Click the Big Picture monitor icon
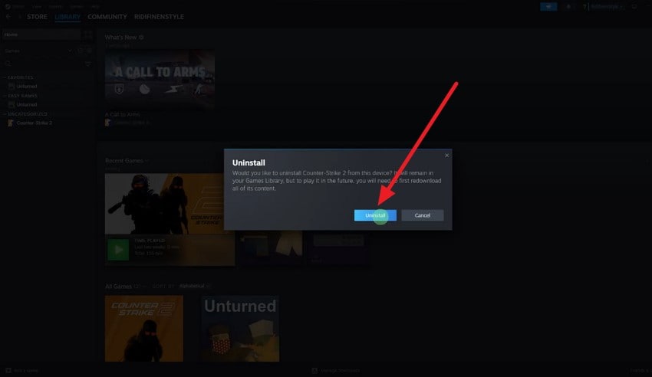Viewport: 652px width, 377px height. click(x=634, y=7)
